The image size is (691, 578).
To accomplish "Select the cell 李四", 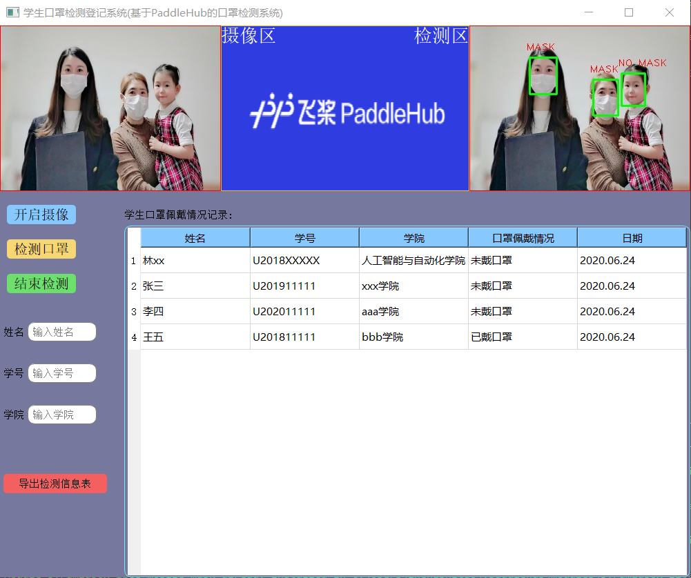I will pos(195,312).
